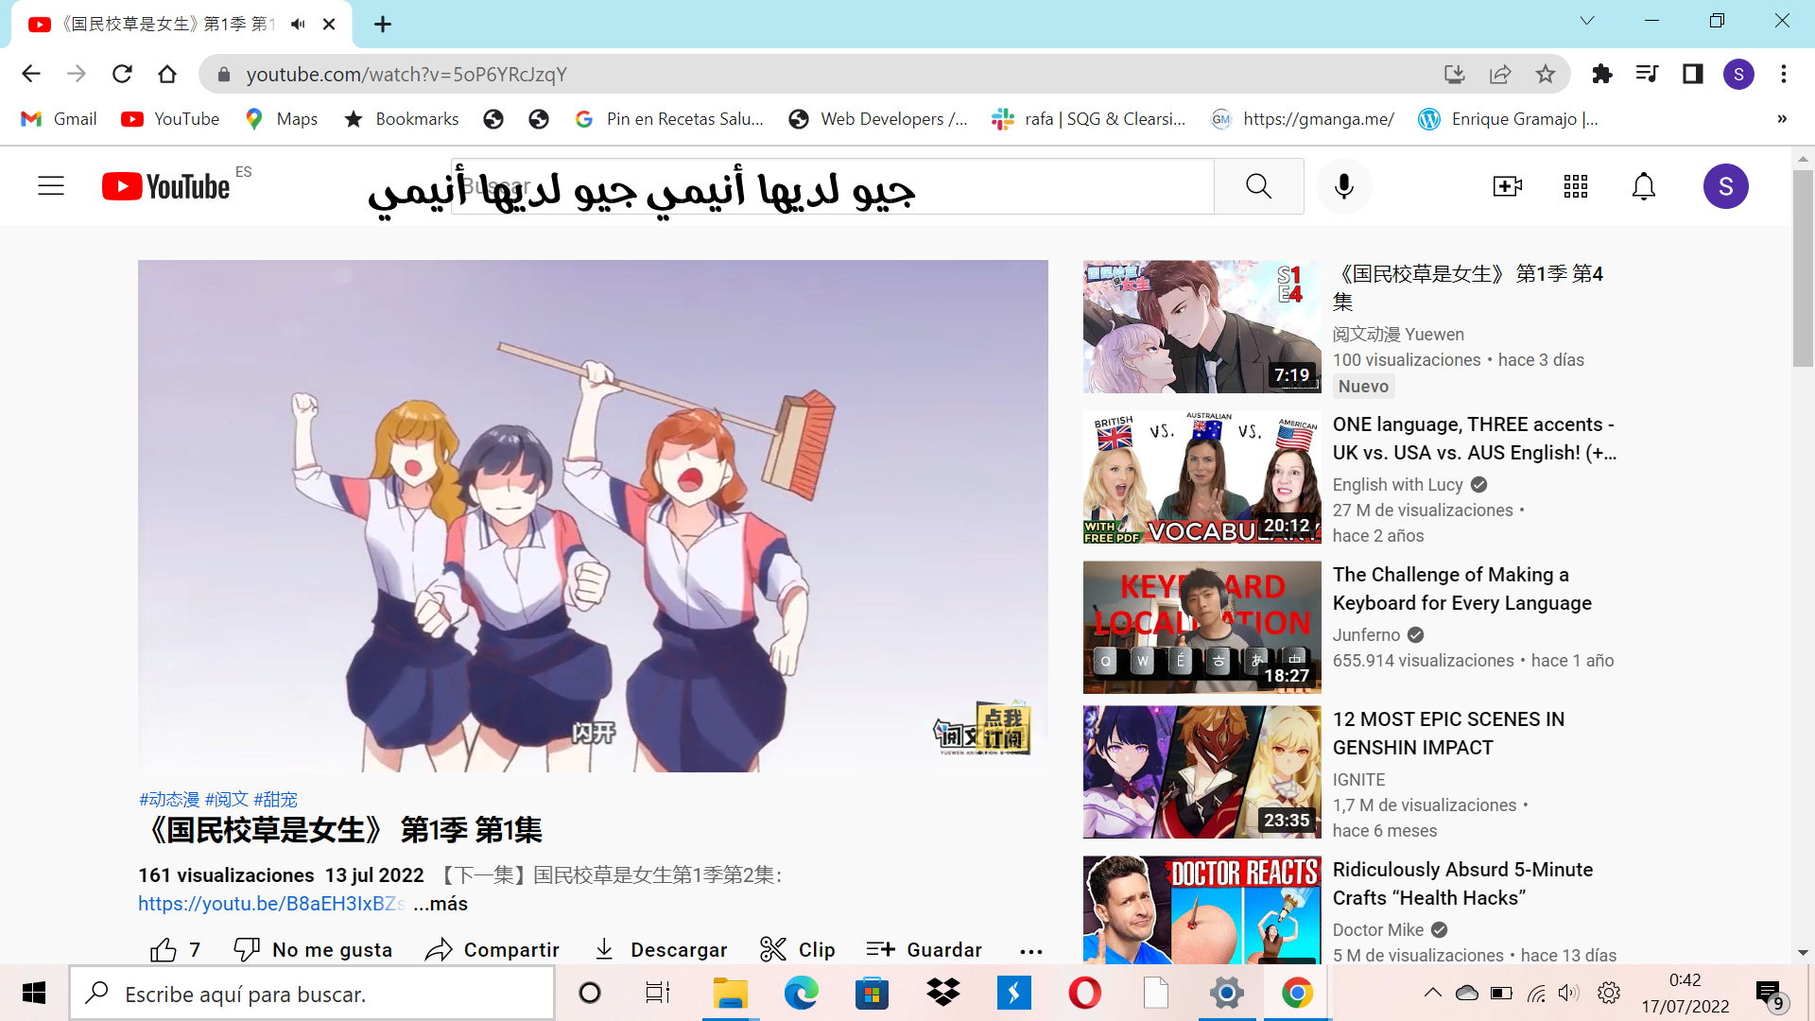The height and width of the screenshot is (1021, 1815).
Task: Open the Extensions puzzle icon
Action: pyautogui.click(x=1601, y=74)
